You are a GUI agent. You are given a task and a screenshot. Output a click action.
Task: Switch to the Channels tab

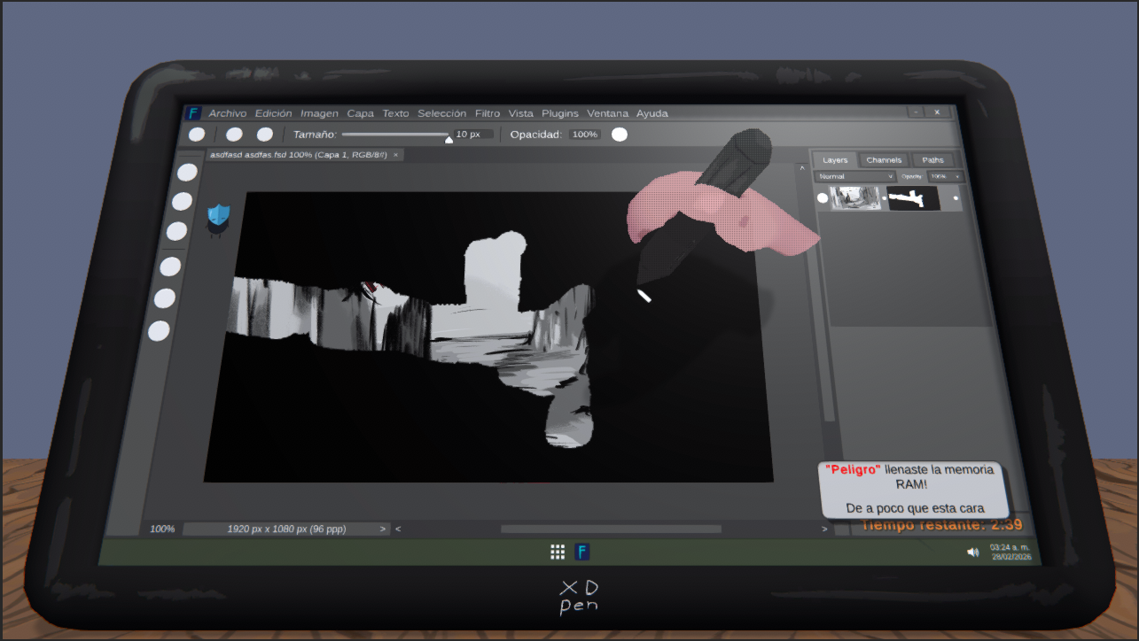pos(884,160)
